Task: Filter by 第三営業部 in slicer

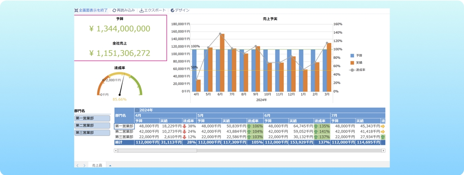Action: tap(92, 133)
